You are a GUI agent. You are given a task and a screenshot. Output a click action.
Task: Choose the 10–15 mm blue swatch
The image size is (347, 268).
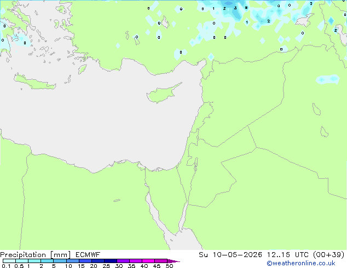pos(73,261)
